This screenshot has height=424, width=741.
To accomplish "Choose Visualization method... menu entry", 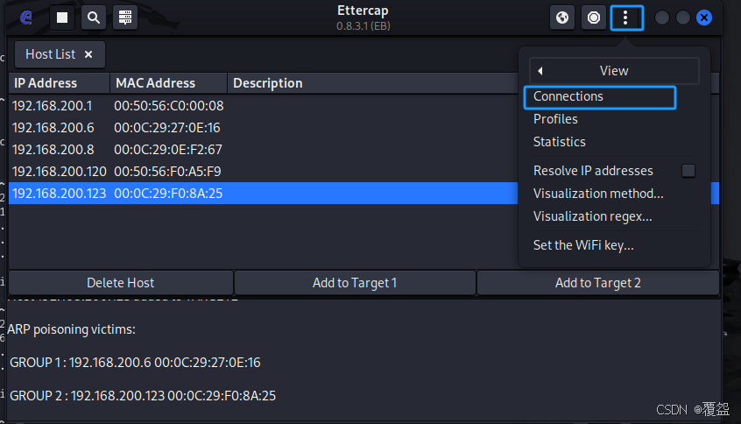I will (598, 194).
